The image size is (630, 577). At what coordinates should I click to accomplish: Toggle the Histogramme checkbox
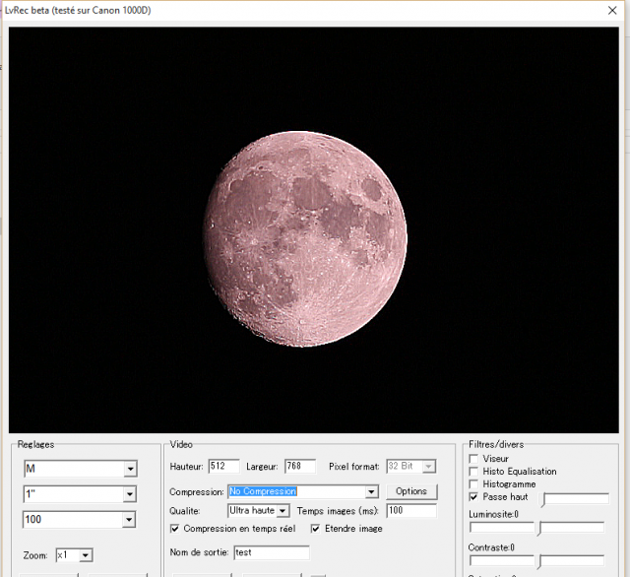pyautogui.click(x=473, y=484)
